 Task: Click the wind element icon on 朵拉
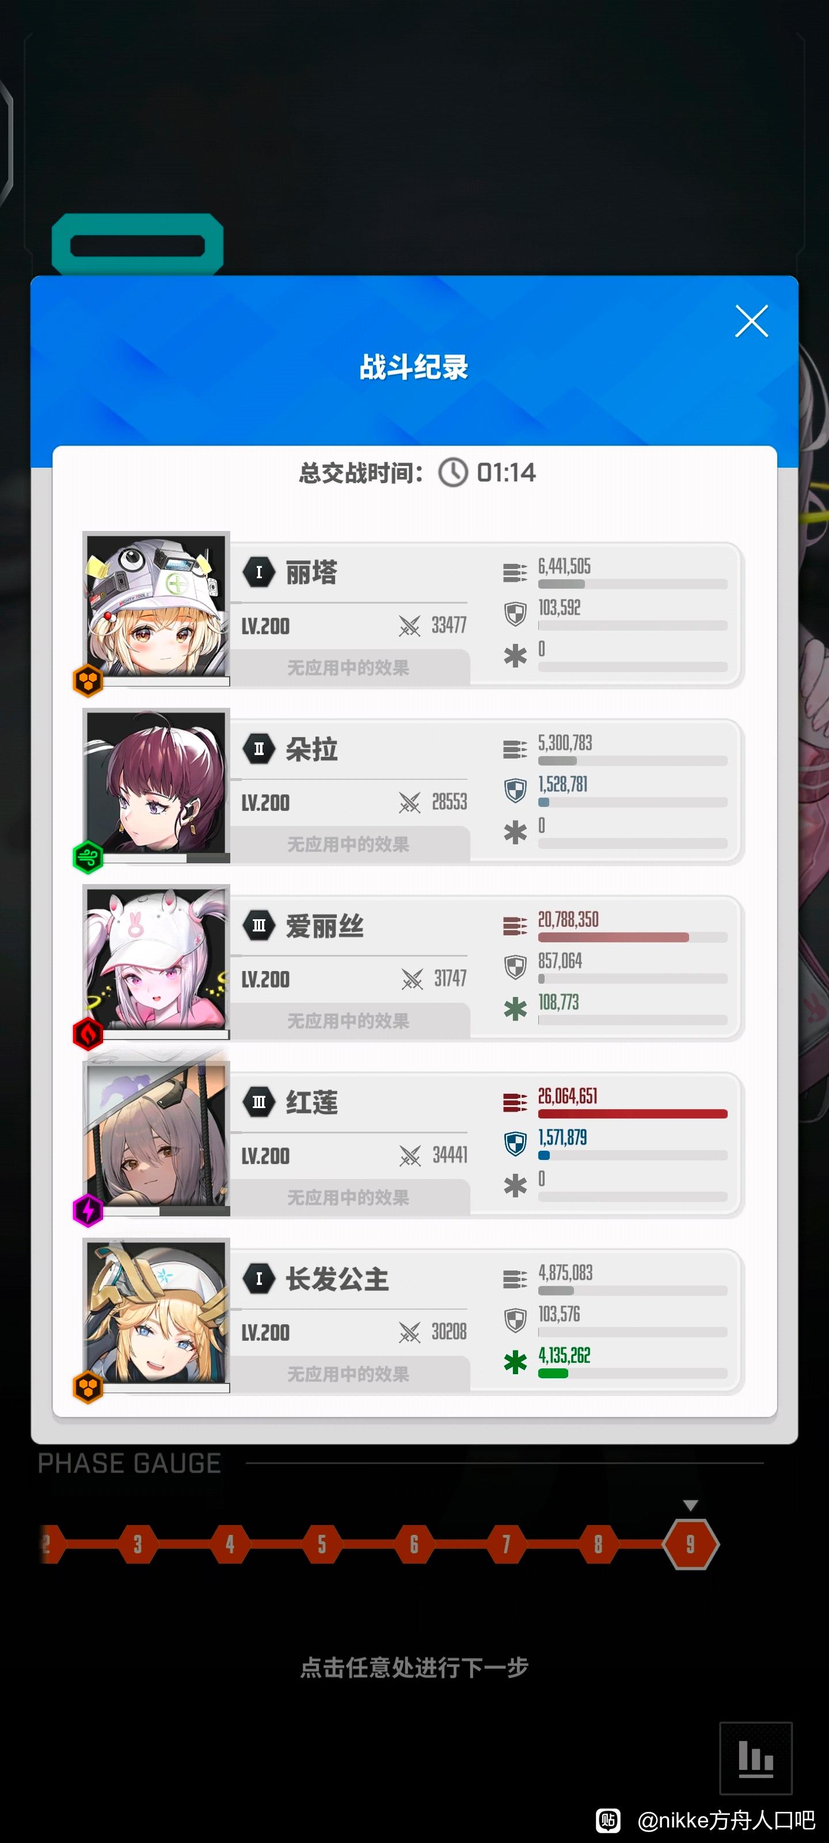point(88,857)
